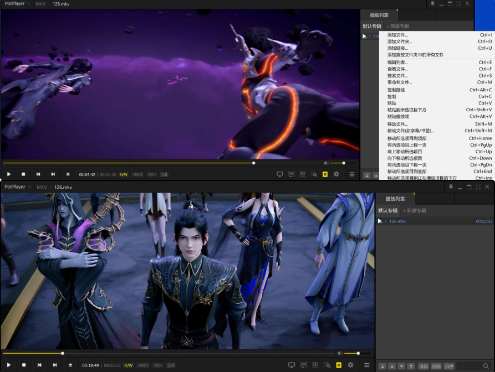Viewport: 495px width, 372px height.
Task: Click the 3D mode icon in upper player
Action: (x=303, y=174)
